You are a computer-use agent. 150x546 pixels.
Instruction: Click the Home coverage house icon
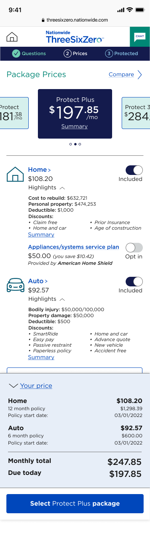(15, 175)
